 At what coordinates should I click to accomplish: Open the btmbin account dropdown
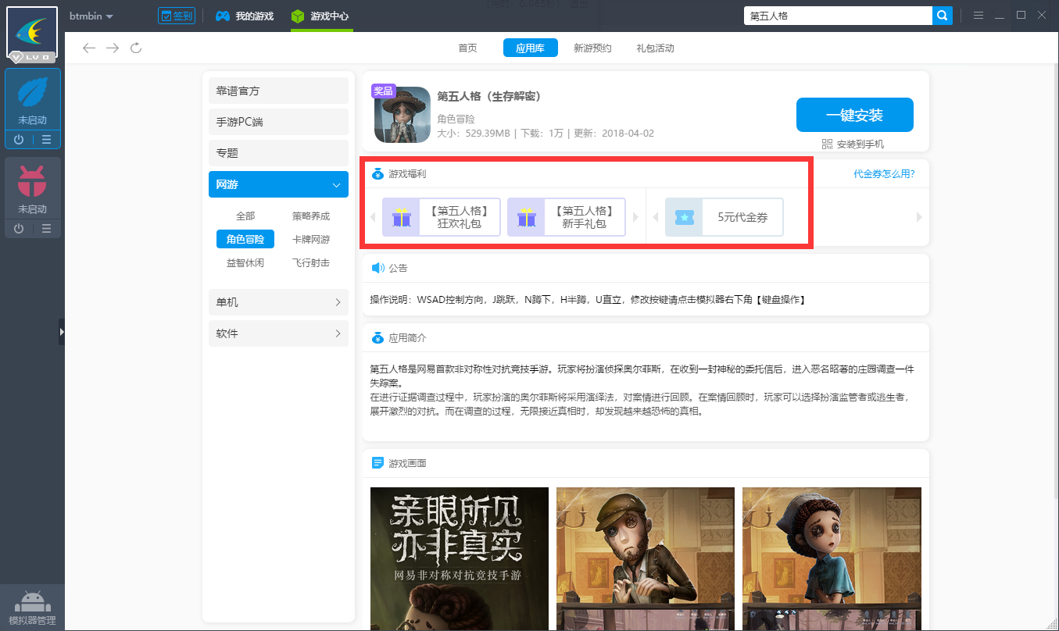(91, 16)
